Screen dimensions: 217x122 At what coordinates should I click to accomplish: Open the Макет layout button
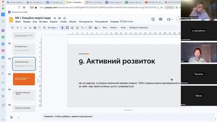point(114,27)
